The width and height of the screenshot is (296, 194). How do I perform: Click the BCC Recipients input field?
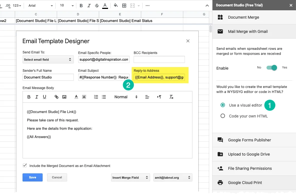159,60
